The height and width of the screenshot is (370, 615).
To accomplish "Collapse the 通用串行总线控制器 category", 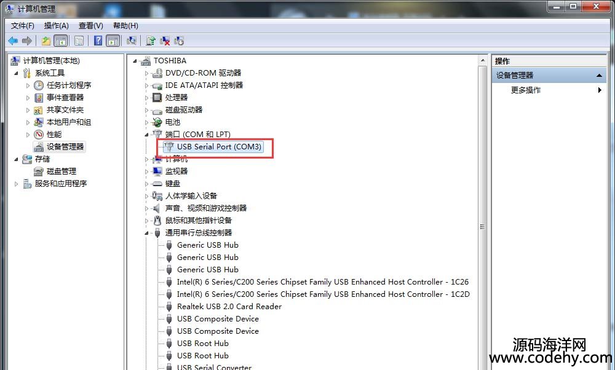I will point(147,233).
